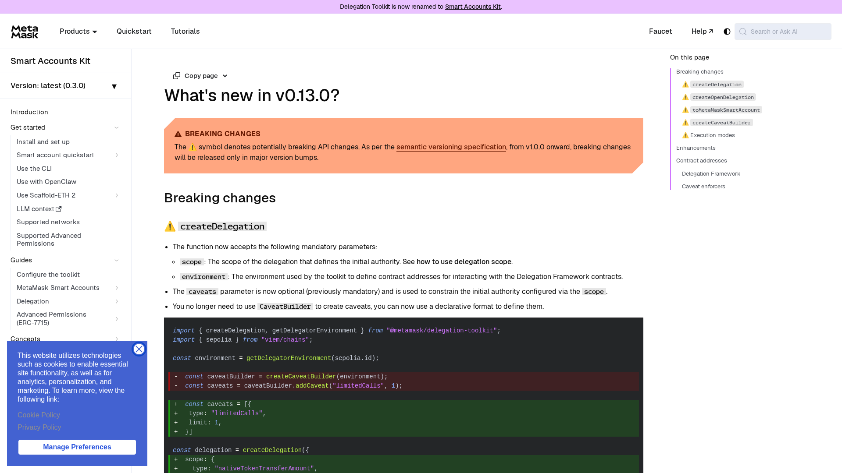The image size is (842, 473).
Task: Click the search magnifier icon
Action: pos(743,32)
